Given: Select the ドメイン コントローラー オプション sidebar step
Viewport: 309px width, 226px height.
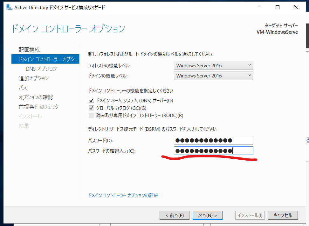Looking at the screenshot, I should coord(45,59).
